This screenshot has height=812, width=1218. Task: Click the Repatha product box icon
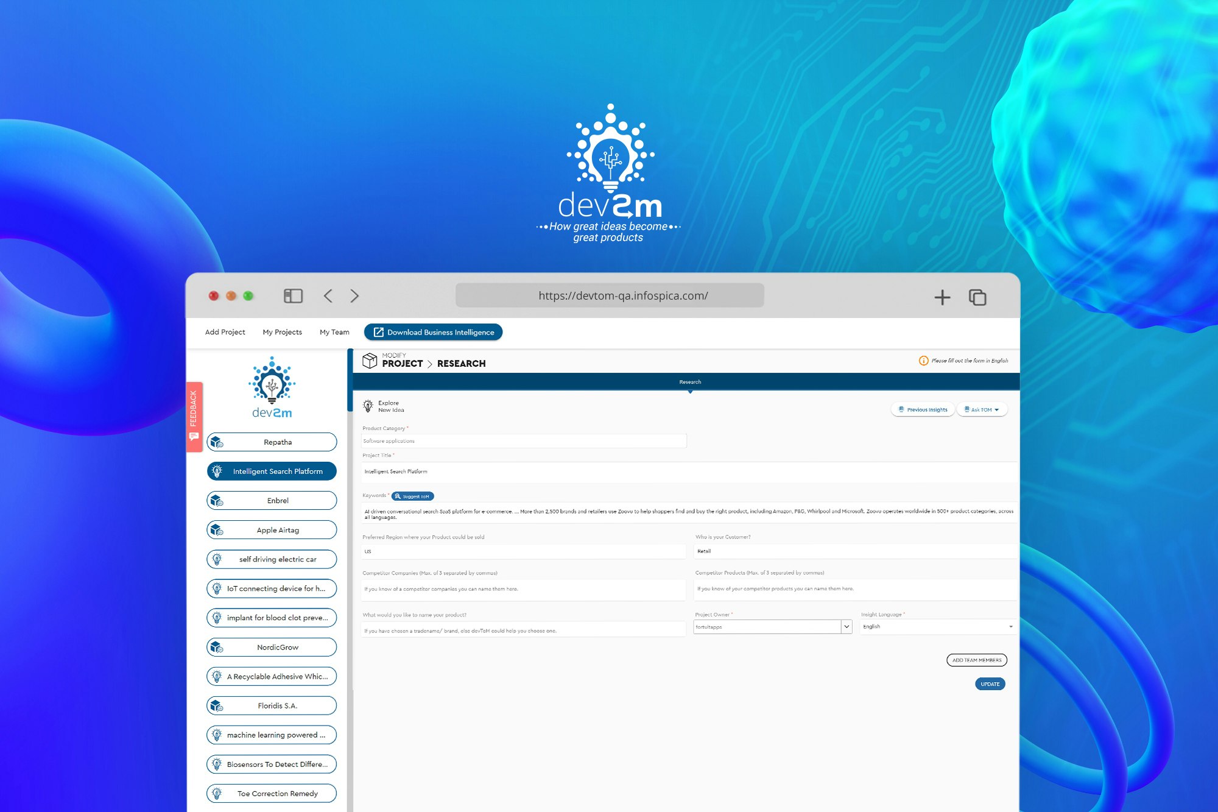217,442
